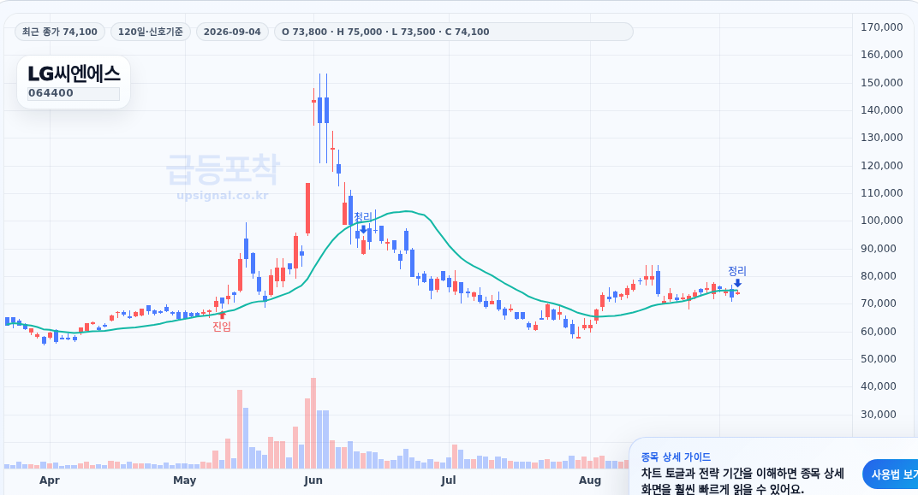
Task: Click the 정리 exit marker near June
Action: (363, 222)
